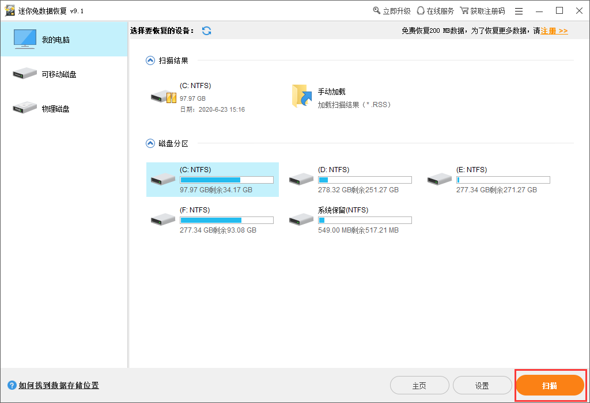The image size is (590, 403).
Task: Maximize the window
Action: 559,11
